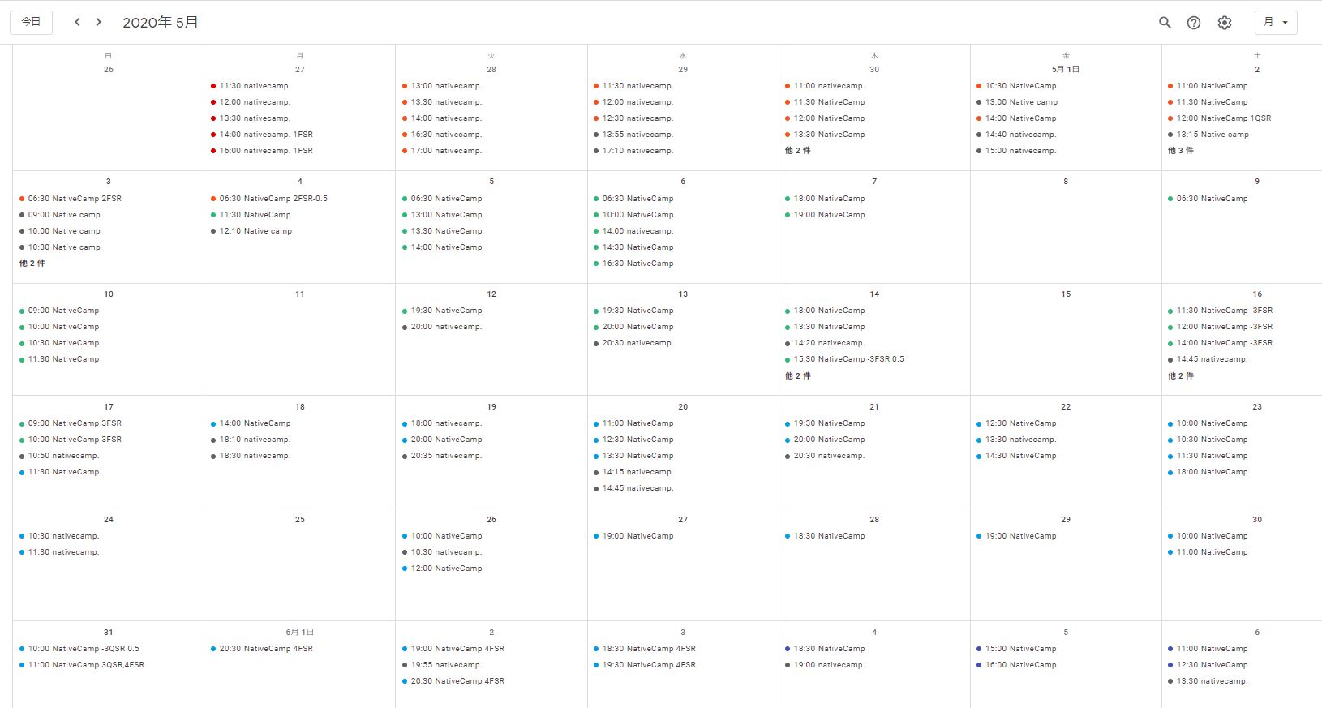Show '他 2 件' more events on May 3

point(32,264)
